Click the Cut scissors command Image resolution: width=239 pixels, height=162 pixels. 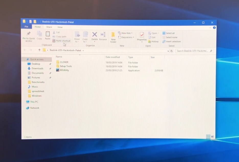pyautogui.click(x=56, y=32)
